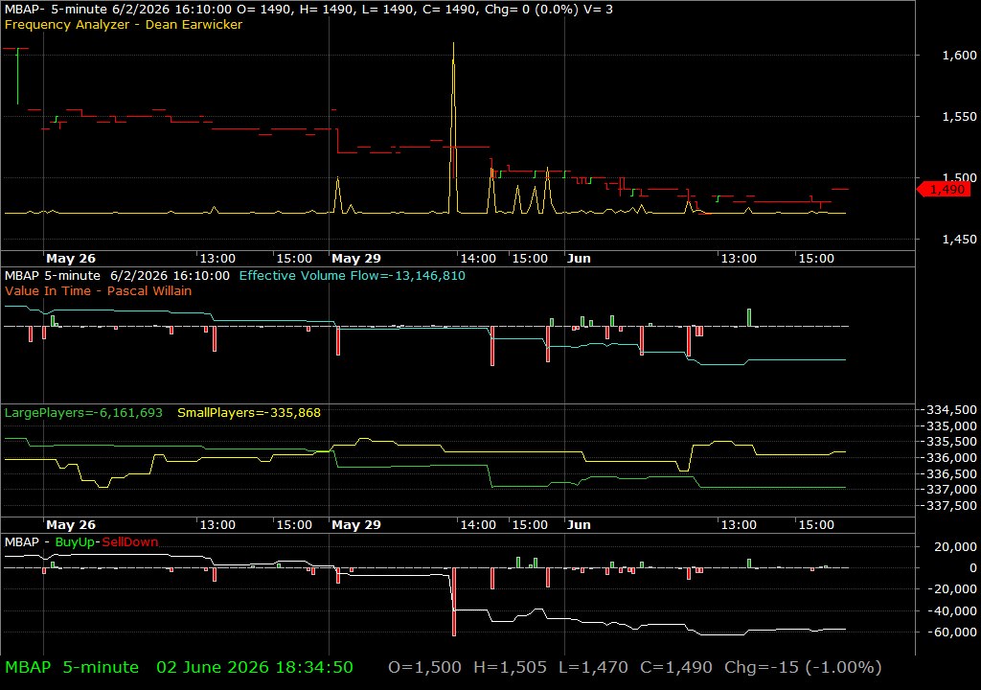Click the top chart header 'MBAP- 5-minute' text
This screenshot has width=981, height=690.
(56, 10)
